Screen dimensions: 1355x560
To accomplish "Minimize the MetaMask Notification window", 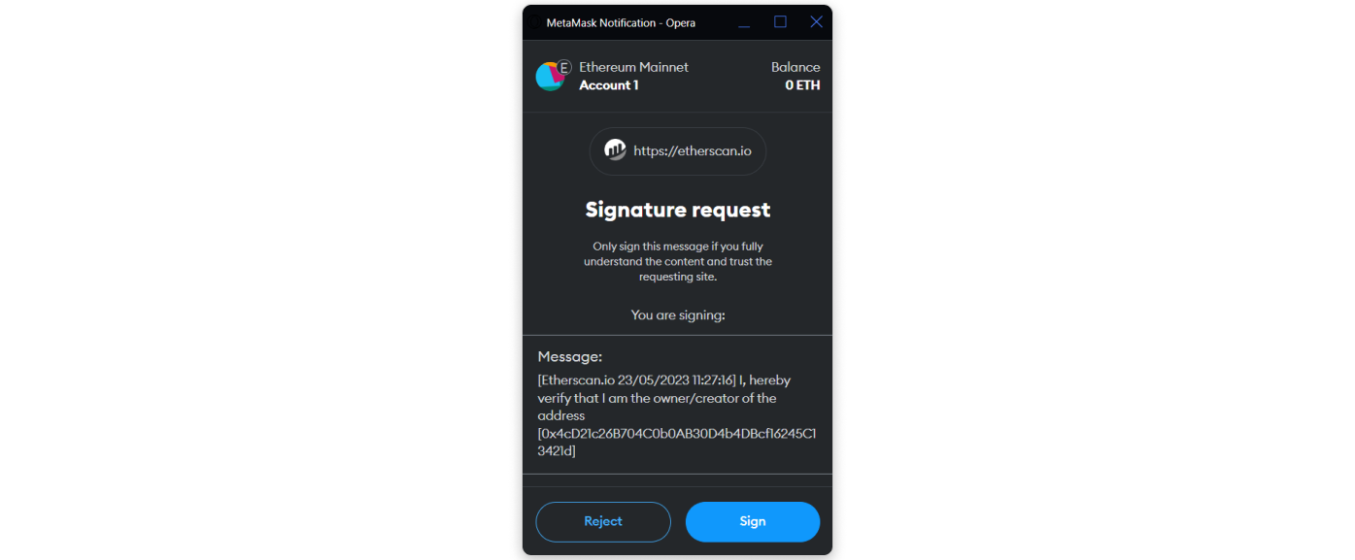I will [744, 22].
